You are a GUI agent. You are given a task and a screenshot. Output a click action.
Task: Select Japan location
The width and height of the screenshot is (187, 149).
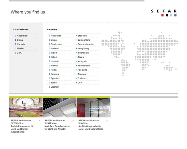[81, 57]
